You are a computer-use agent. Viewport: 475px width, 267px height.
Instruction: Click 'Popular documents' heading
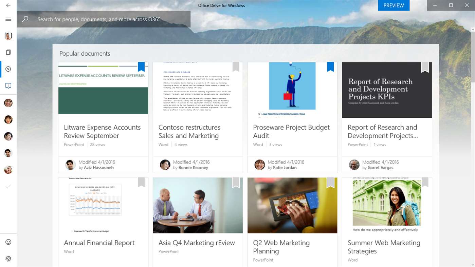point(85,54)
